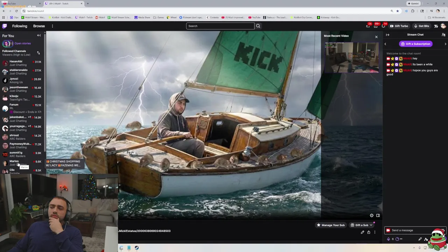Open channel points icon under chat
The image size is (448, 252).
[x=397, y=239]
